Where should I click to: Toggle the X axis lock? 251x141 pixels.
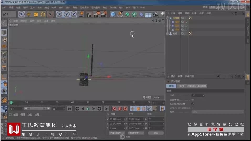point(59,14)
